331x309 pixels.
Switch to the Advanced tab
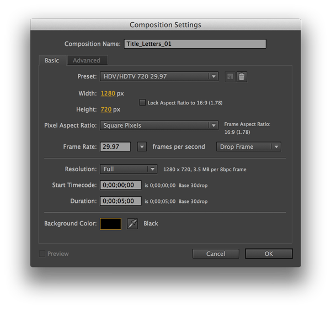point(87,60)
